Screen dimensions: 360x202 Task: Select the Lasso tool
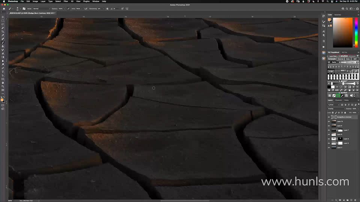pyautogui.click(x=3, y=24)
